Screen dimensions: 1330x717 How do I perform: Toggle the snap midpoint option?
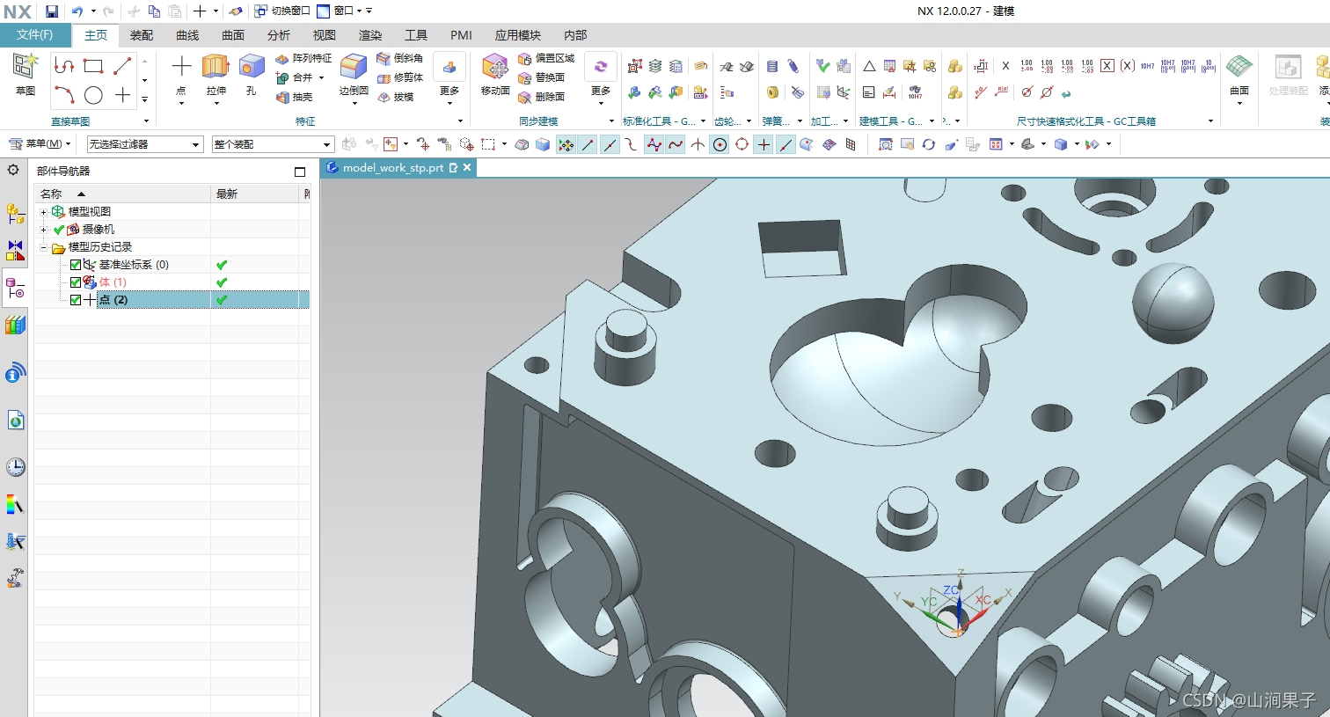click(610, 144)
